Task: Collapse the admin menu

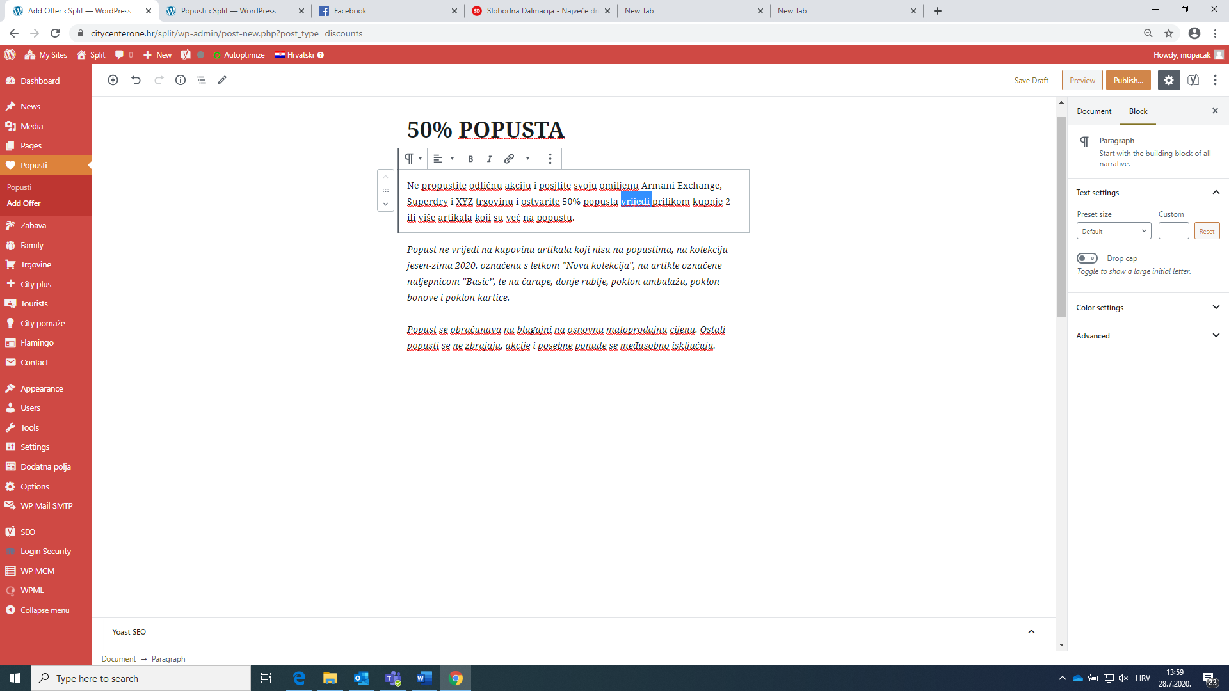Action: click(x=46, y=610)
